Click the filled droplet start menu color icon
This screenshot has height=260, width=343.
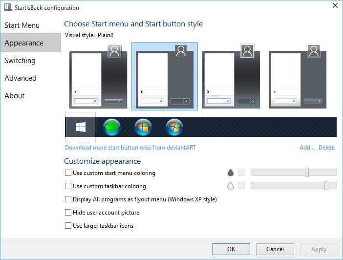tap(231, 173)
